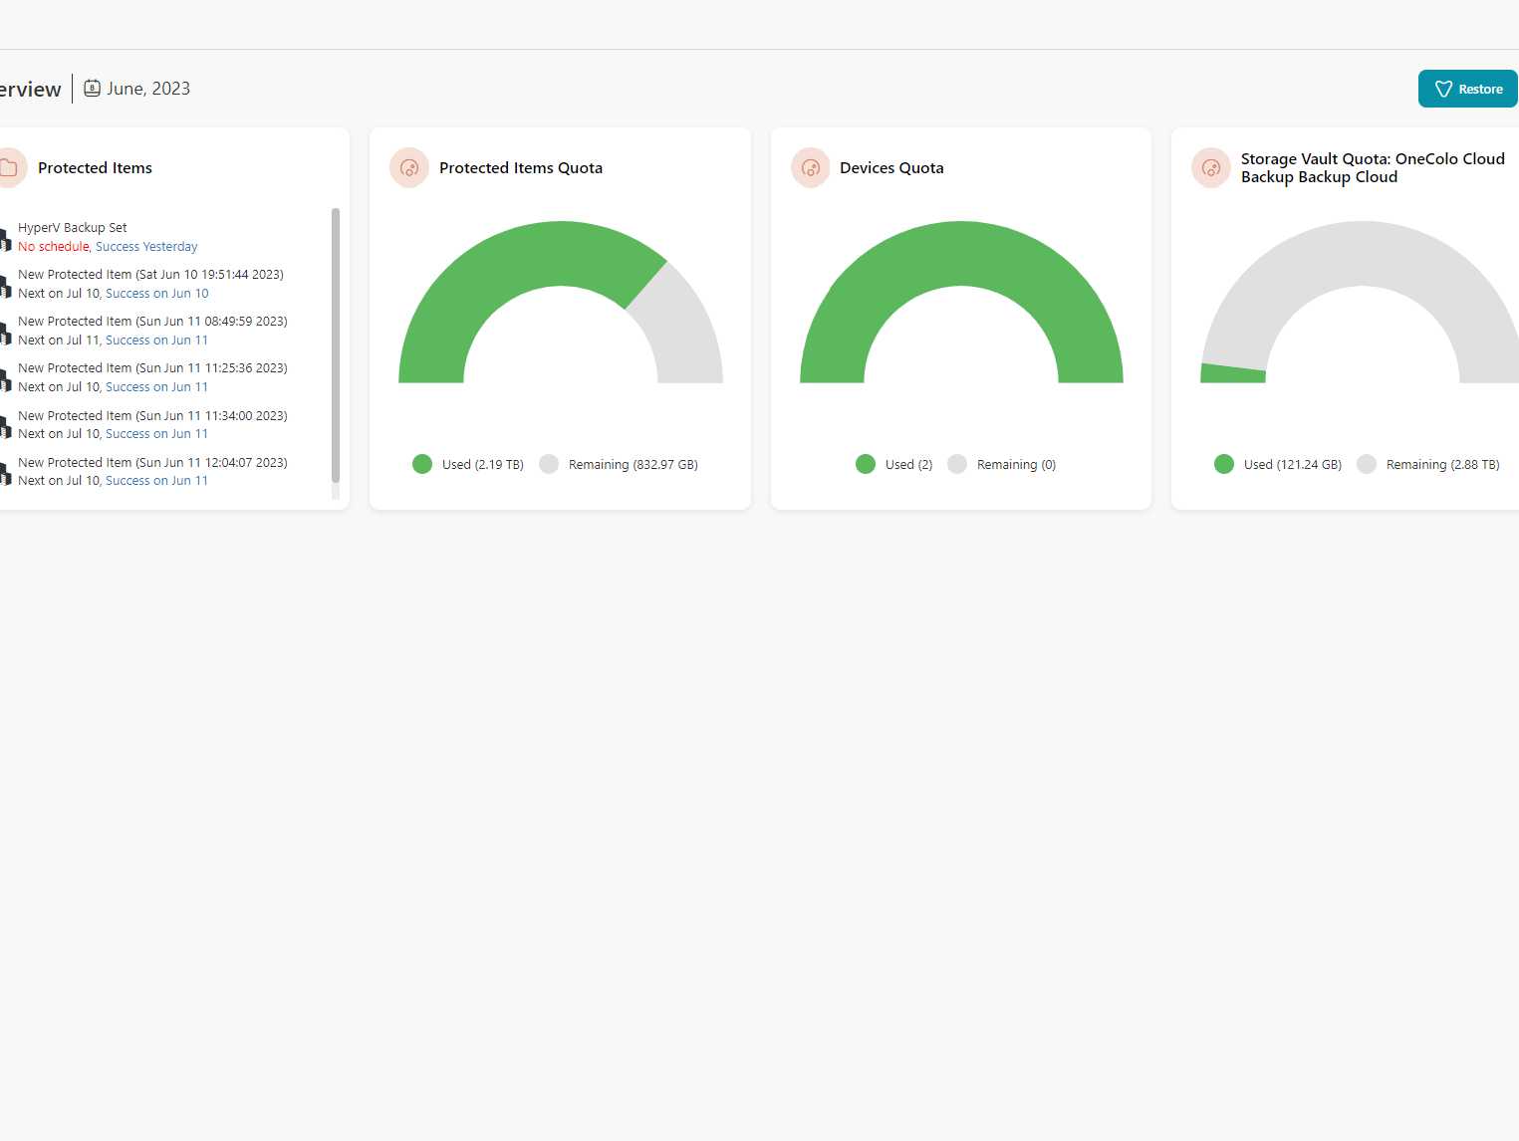
Task: Open protected item from Sun Jun 11 11:34:00
Action: [x=152, y=416]
